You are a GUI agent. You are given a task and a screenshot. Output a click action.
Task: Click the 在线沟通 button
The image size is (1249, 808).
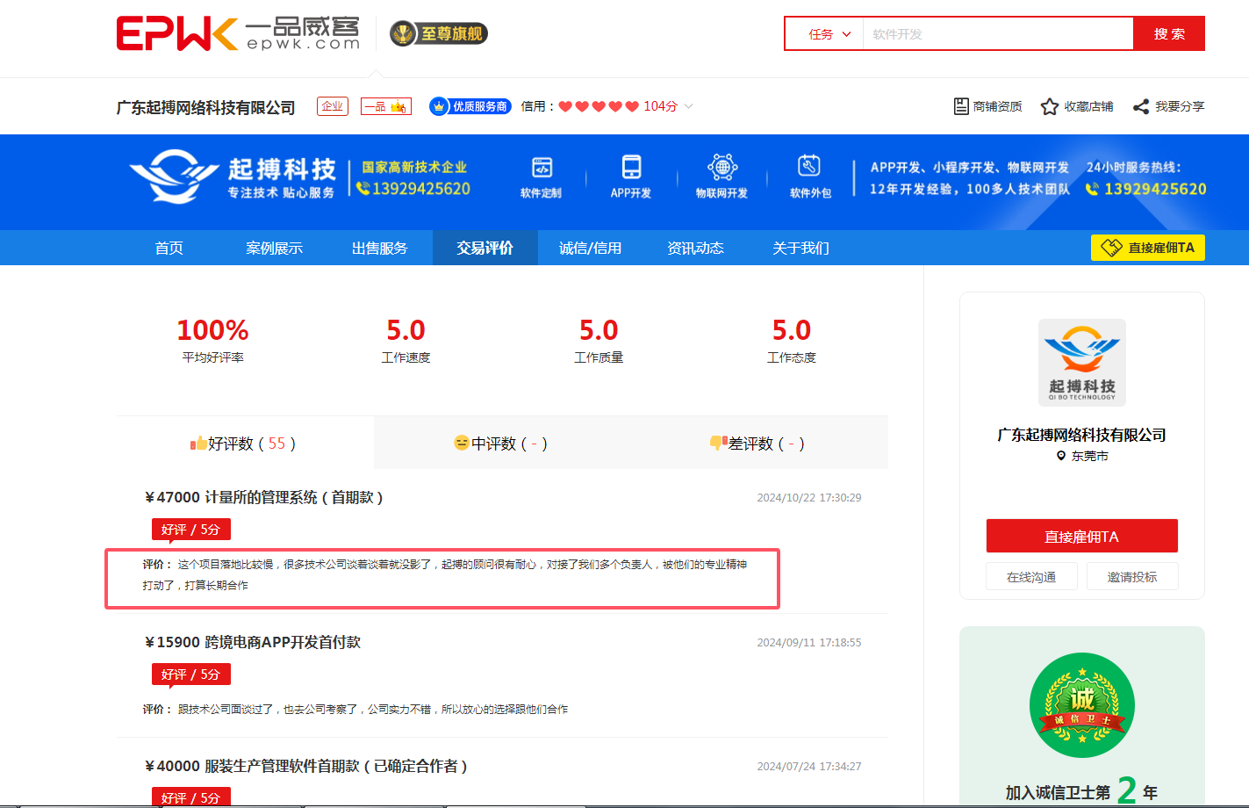click(x=1031, y=576)
